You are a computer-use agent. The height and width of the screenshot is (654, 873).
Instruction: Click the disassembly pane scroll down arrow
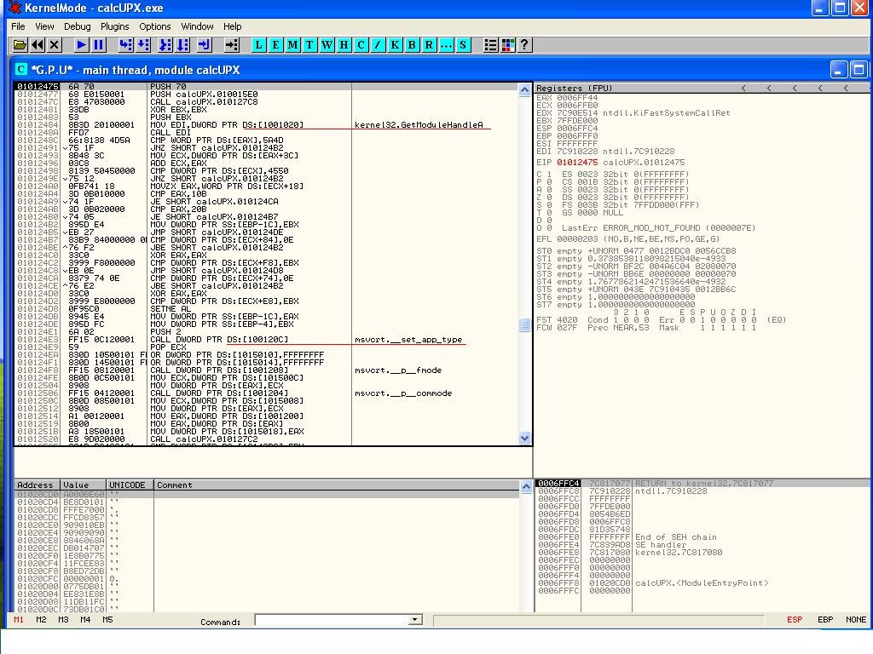tap(524, 438)
